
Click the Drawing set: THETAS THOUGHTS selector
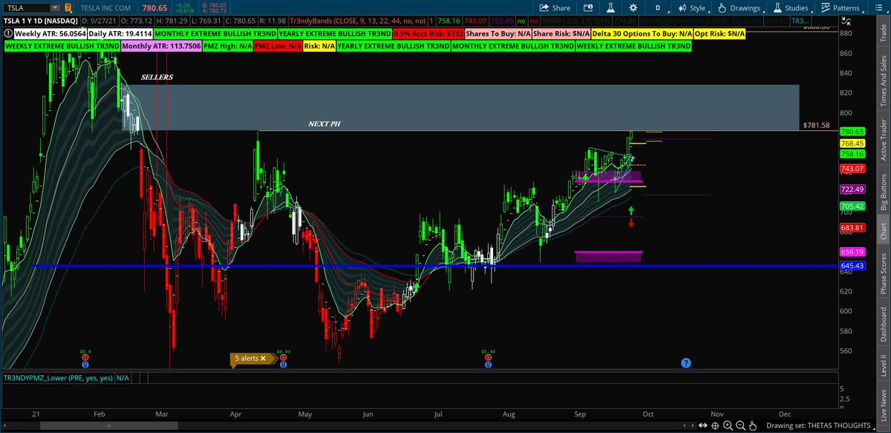point(821,426)
